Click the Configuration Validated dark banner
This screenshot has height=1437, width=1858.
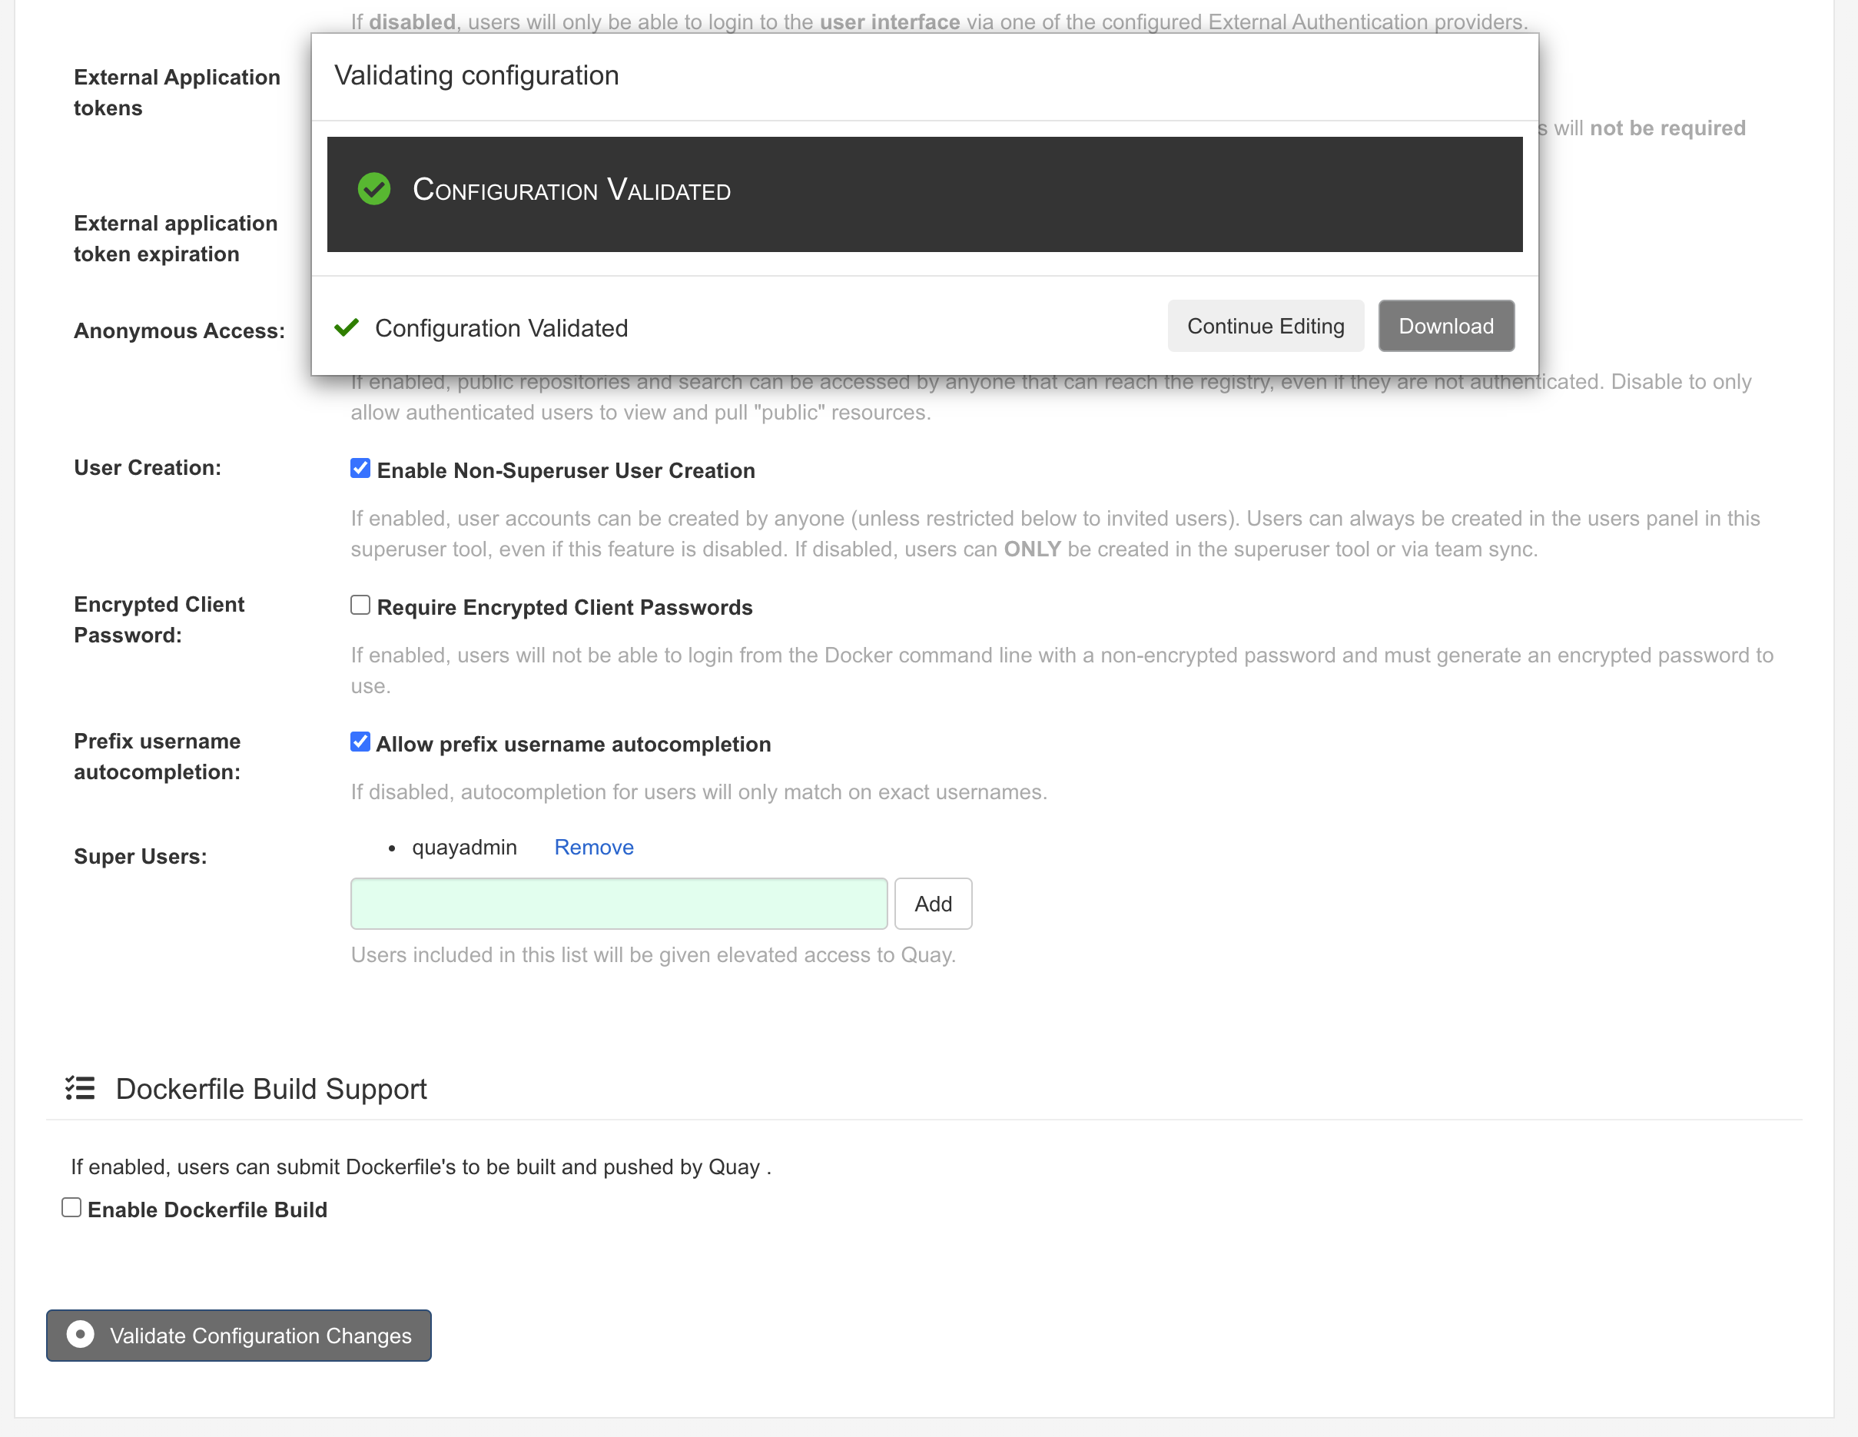pos(924,194)
